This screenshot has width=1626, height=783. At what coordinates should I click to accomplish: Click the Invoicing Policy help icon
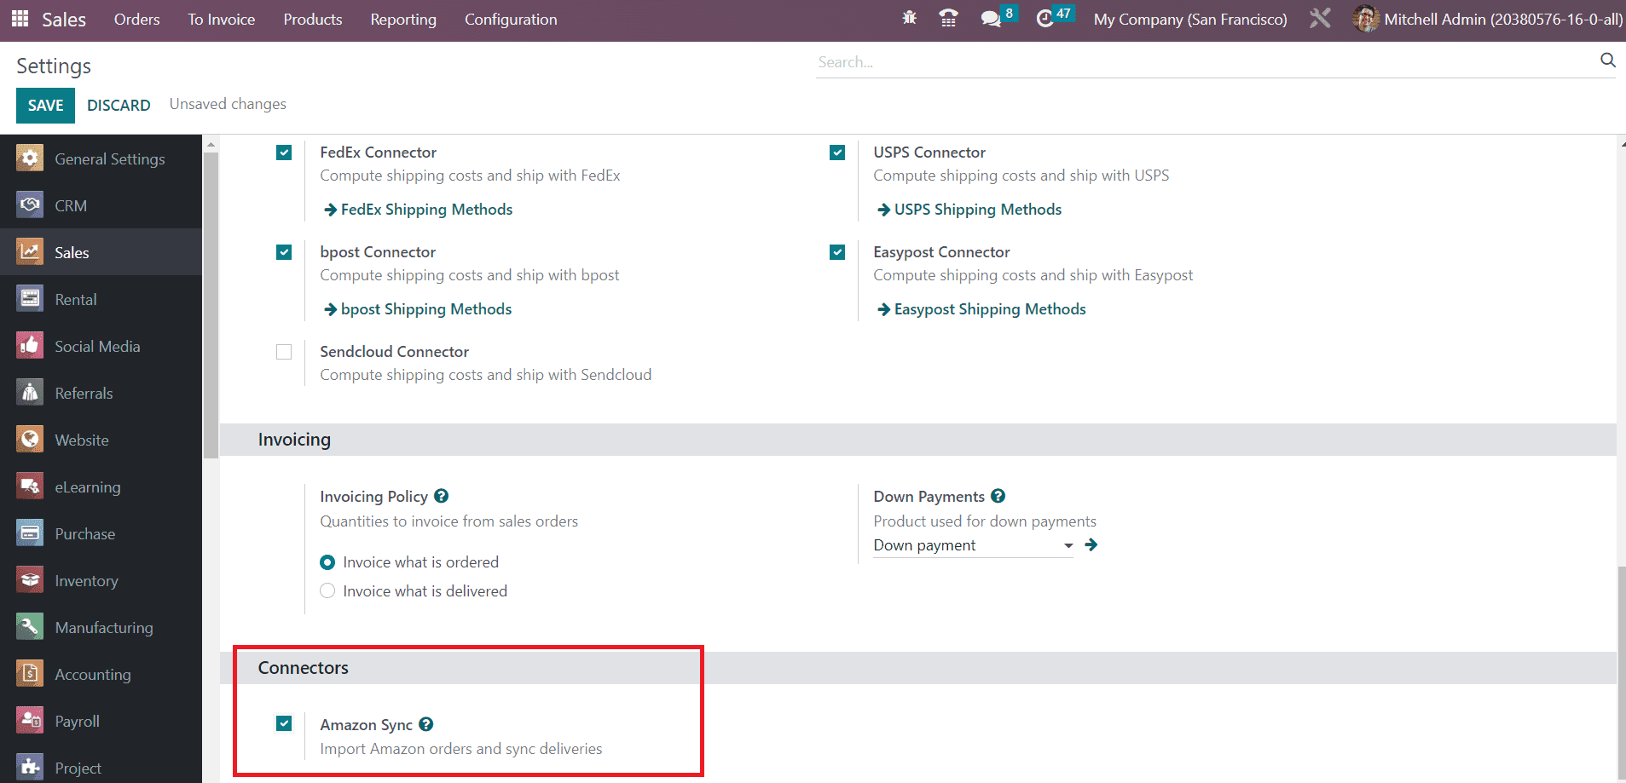tap(441, 496)
